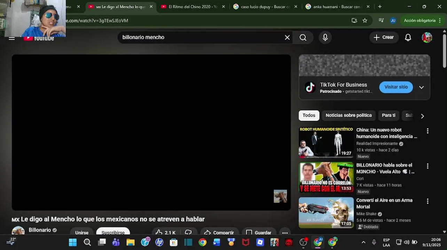Image resolution: width=447 pixels, height=250 pixels.
Task: Open Word from the taskbar
Action: [x=217, y=242]
